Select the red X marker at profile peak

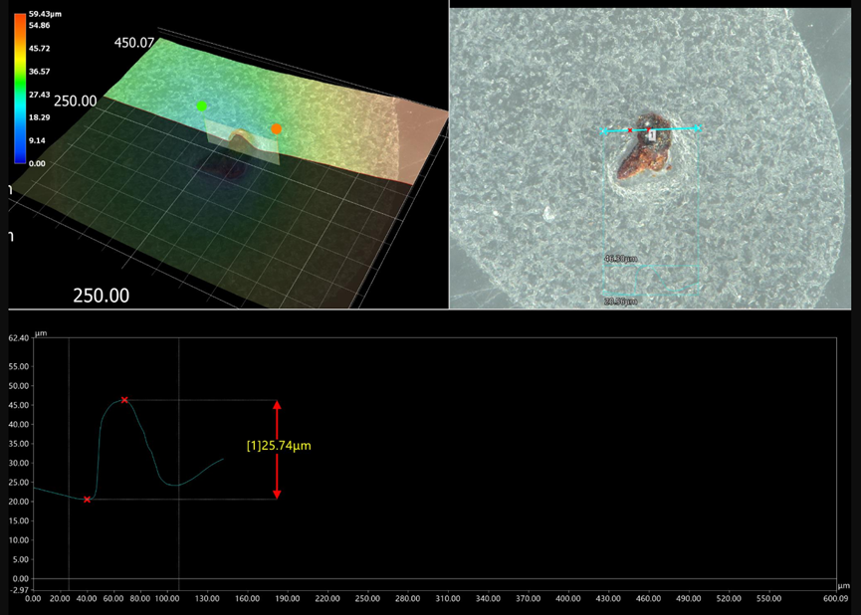[x=124, y=400]
